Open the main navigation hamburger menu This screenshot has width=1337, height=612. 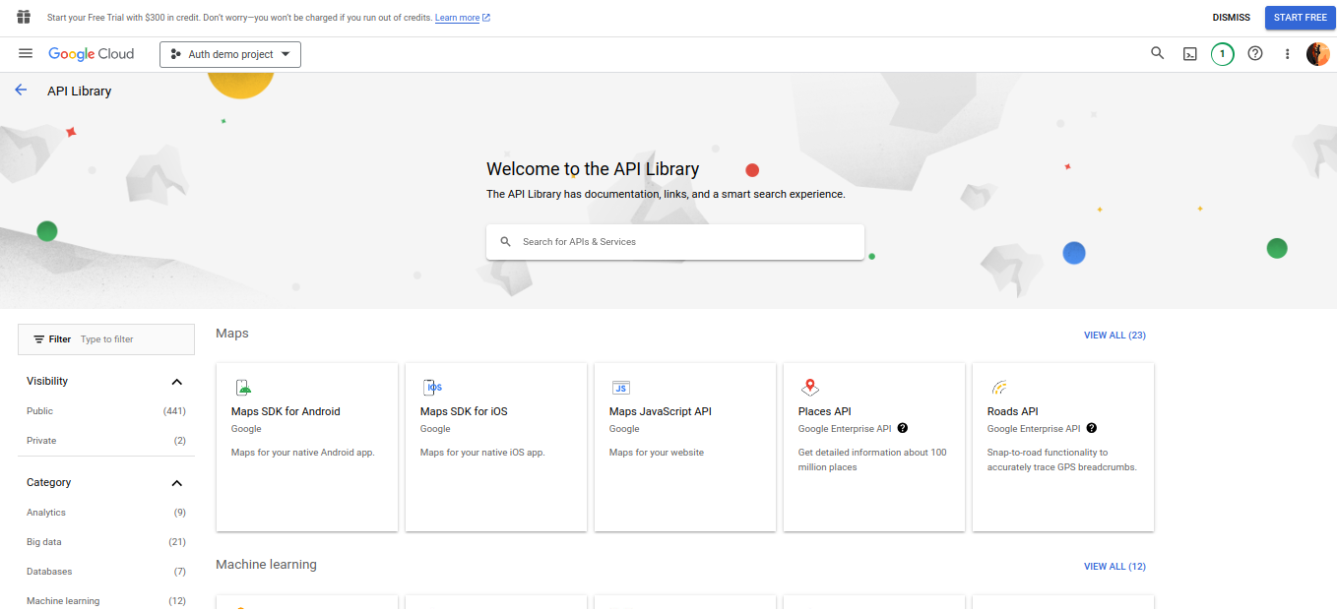[x=26, y=54]
